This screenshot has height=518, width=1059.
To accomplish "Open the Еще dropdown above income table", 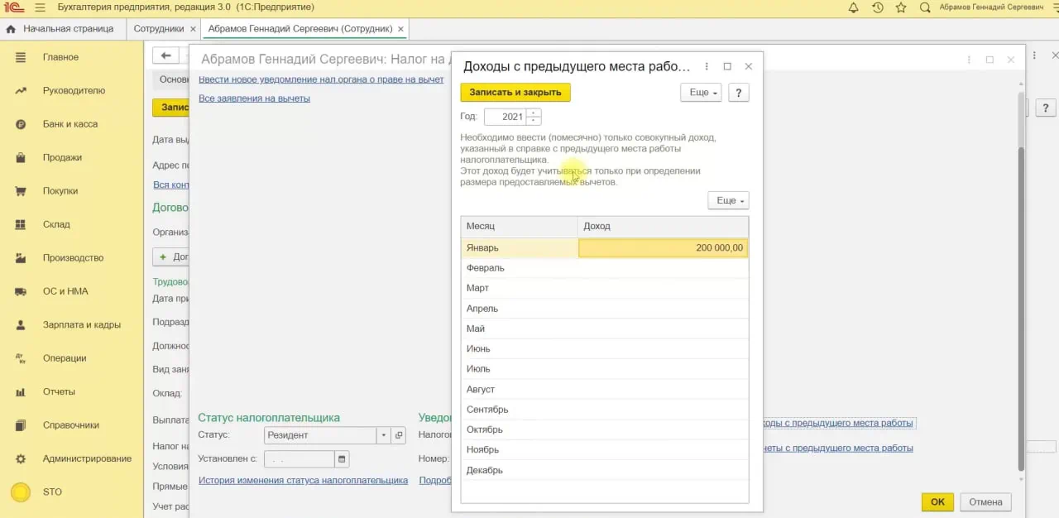I will point(728,200).
